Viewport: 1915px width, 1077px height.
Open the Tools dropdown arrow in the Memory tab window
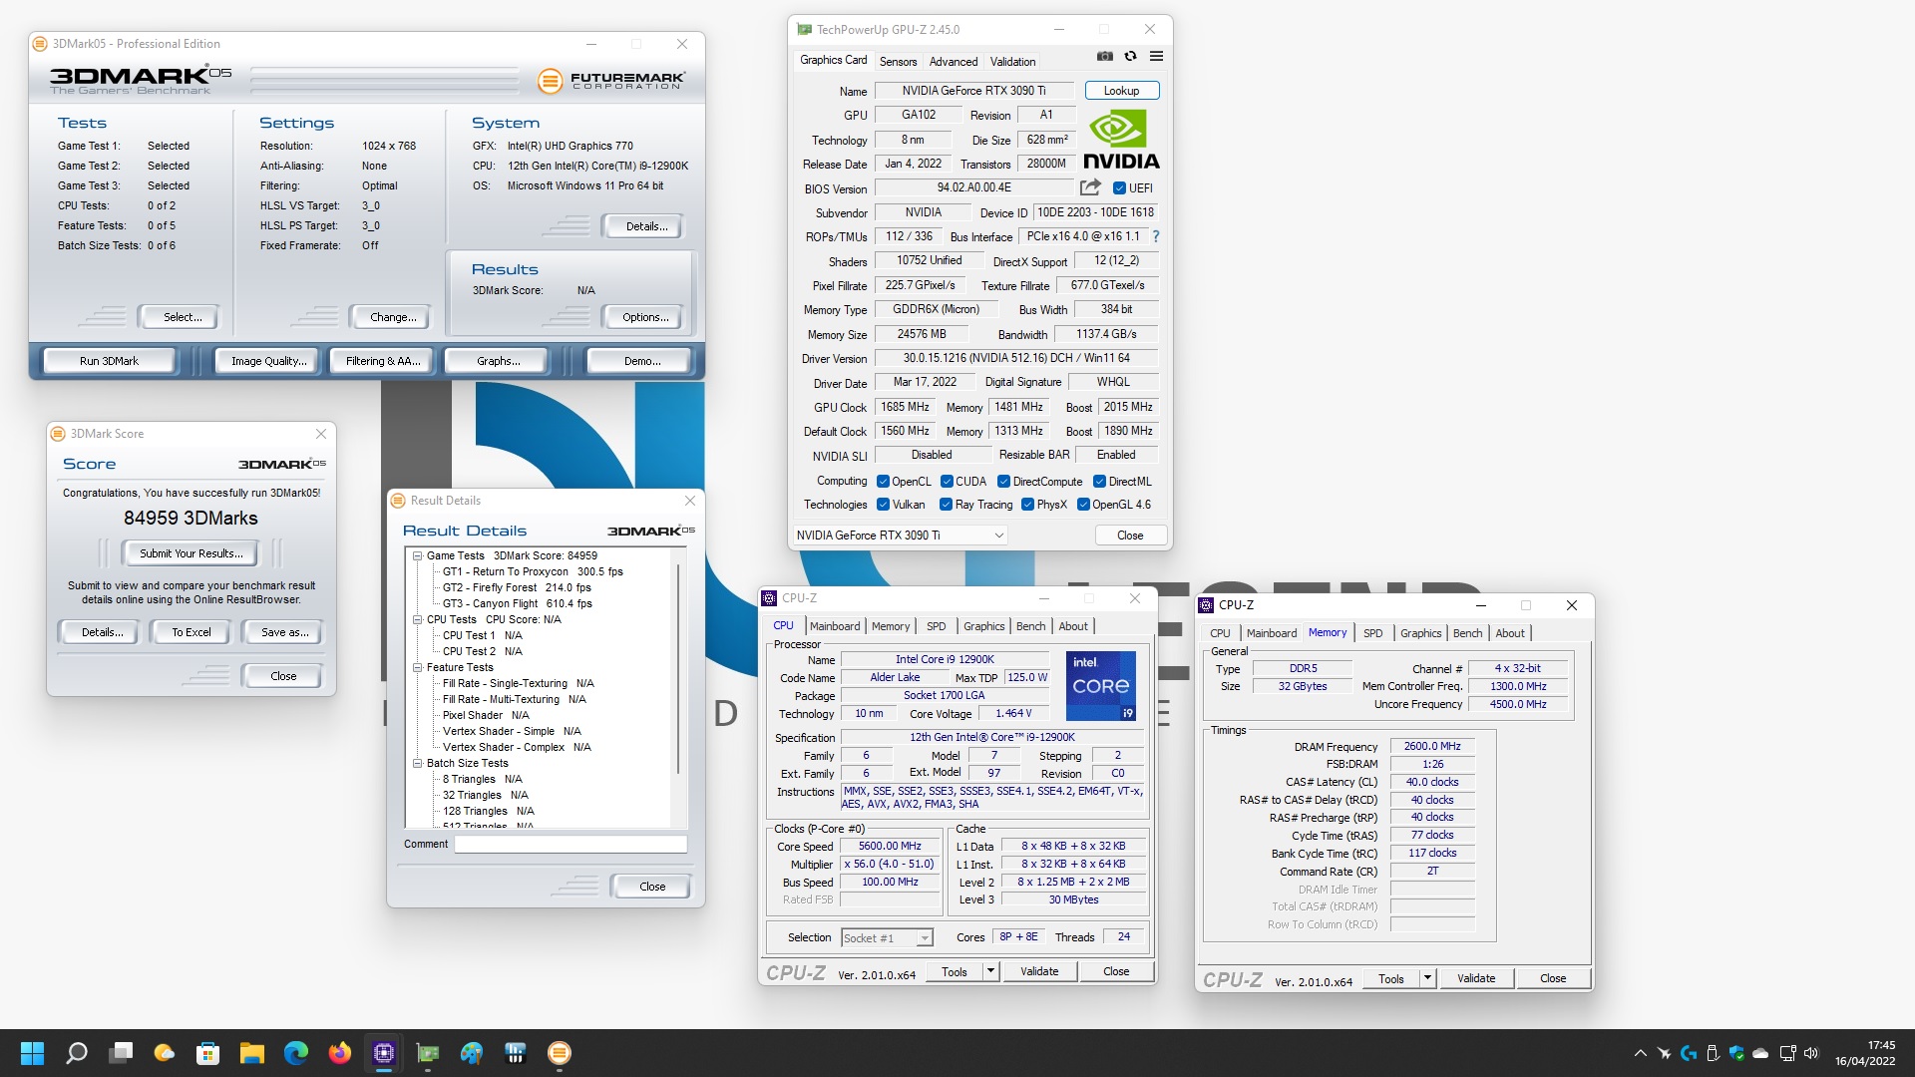pos(1427,978)
